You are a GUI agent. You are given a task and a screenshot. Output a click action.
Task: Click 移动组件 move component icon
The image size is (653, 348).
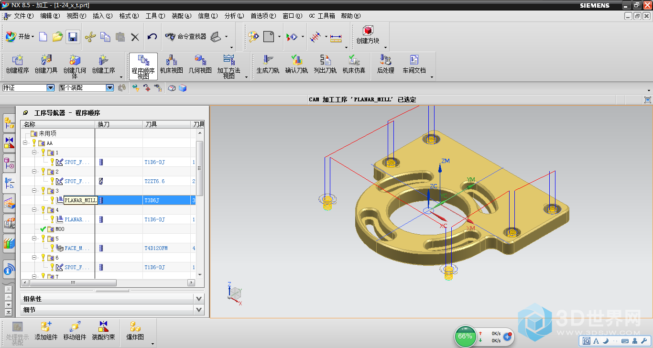coord(75,331)
